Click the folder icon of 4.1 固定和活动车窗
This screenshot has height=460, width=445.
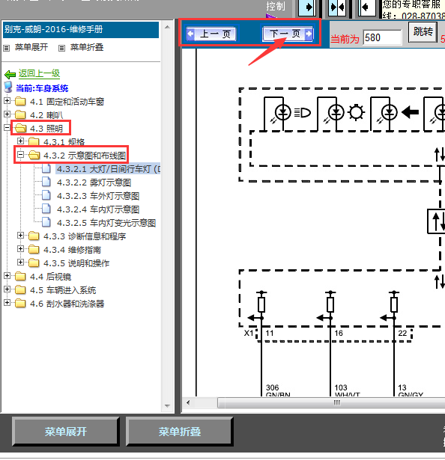coord(20,101)
